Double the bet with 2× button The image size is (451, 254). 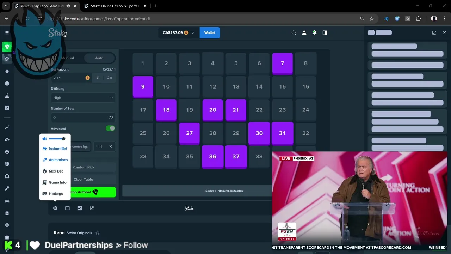(x=110, y=78)
